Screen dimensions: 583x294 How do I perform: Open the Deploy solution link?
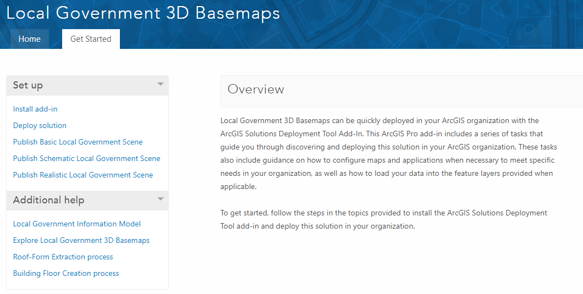coord(40,126)
